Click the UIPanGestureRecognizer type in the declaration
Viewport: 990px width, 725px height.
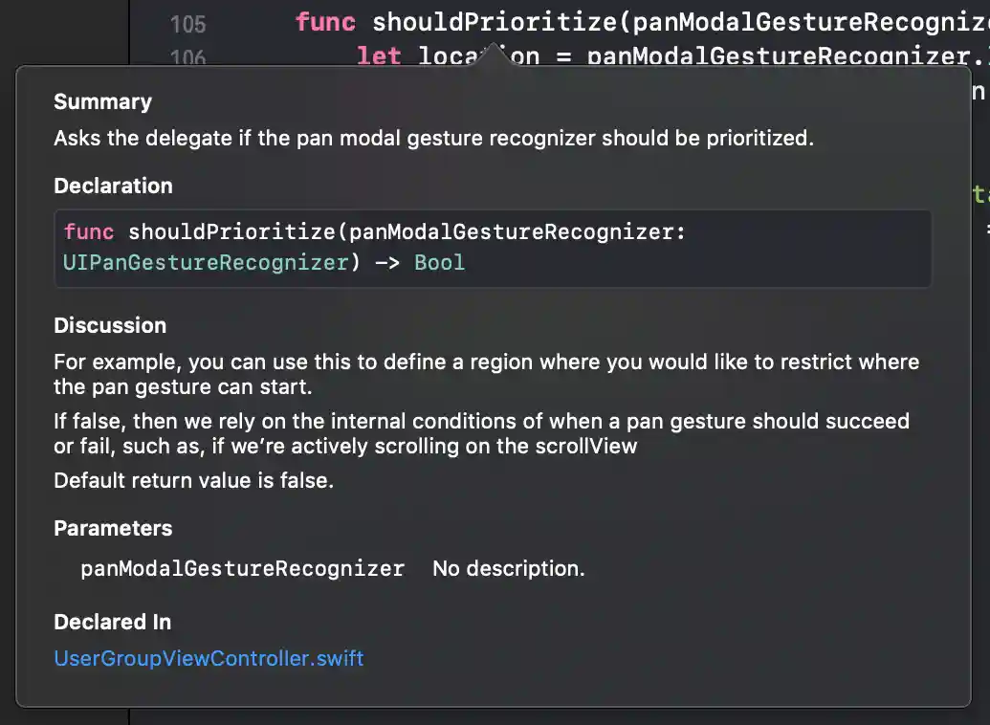[x=203, y=262]
